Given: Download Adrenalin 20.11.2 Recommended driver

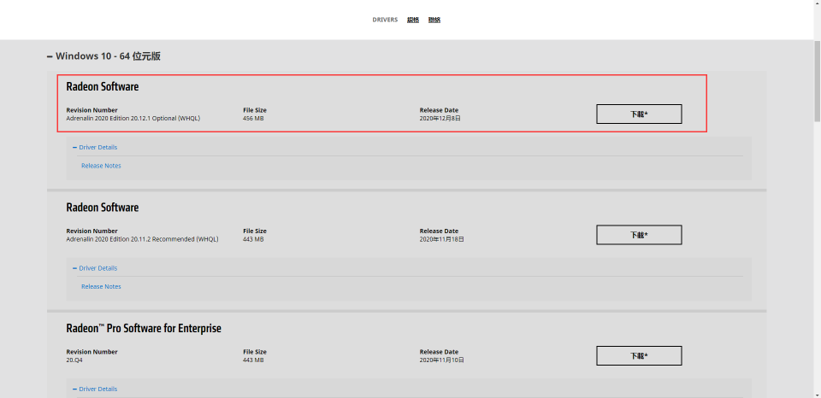Looking at the screenshot, I should click(x=639, y=235).
